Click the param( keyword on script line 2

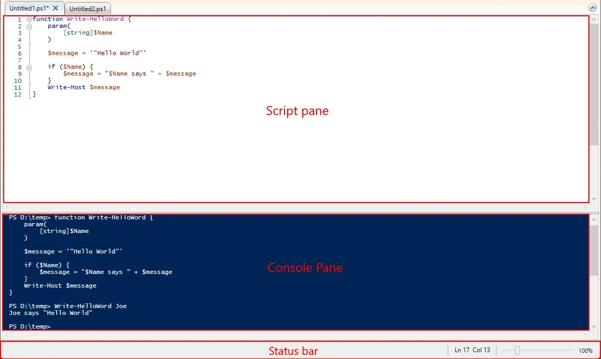coord(59,26)
